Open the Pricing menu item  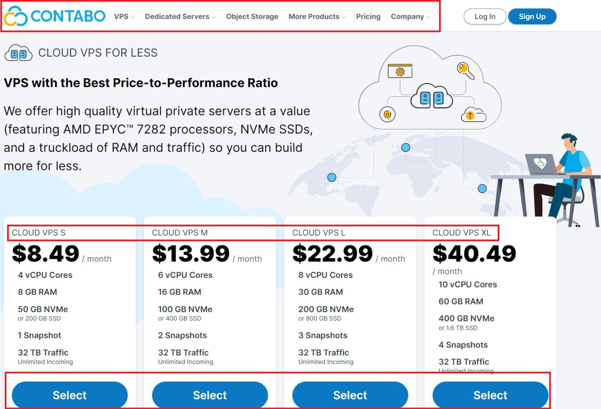pyautogui.click(x=368, y=16)
